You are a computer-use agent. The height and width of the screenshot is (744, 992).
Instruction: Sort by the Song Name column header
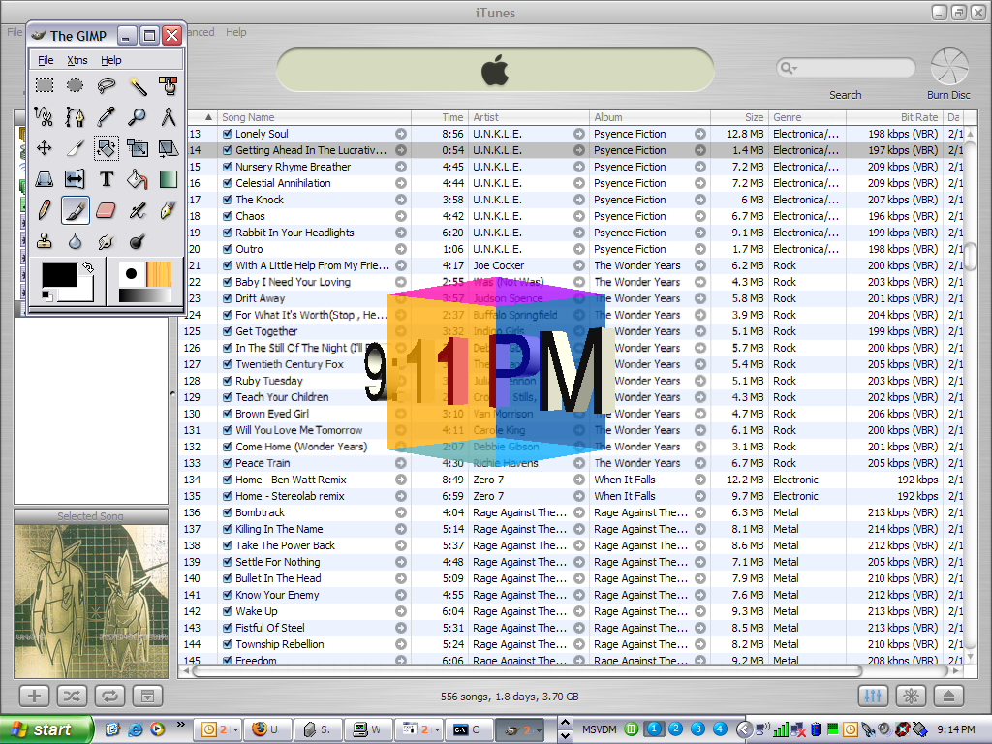click(x=315, y=117)
